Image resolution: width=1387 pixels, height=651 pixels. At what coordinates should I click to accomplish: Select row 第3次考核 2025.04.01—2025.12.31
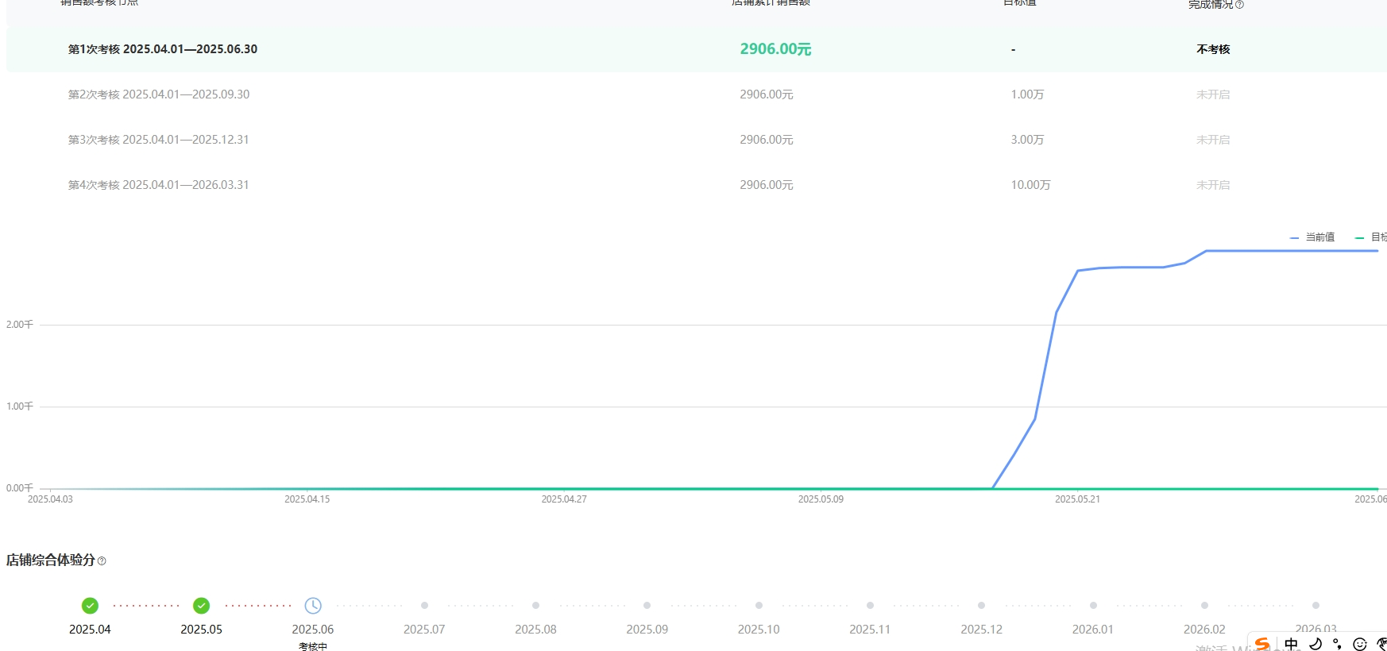159,140
